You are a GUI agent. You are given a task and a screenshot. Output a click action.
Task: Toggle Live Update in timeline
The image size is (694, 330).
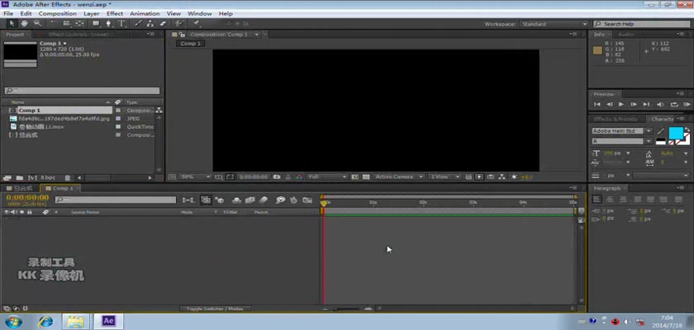[x=206, y=200]
